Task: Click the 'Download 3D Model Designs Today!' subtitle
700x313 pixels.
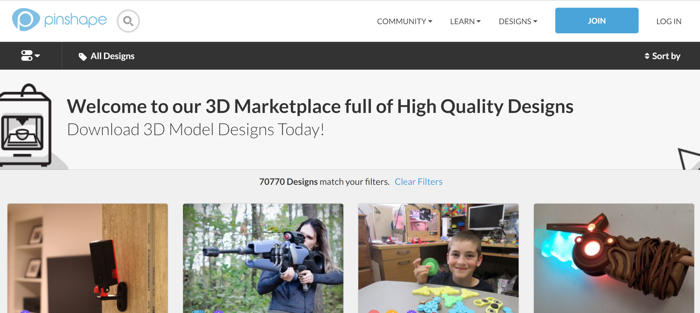Action: click(196, 130)
